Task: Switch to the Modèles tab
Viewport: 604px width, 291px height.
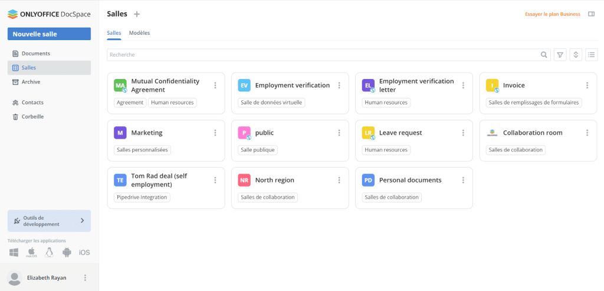Action: coord(139,33)
